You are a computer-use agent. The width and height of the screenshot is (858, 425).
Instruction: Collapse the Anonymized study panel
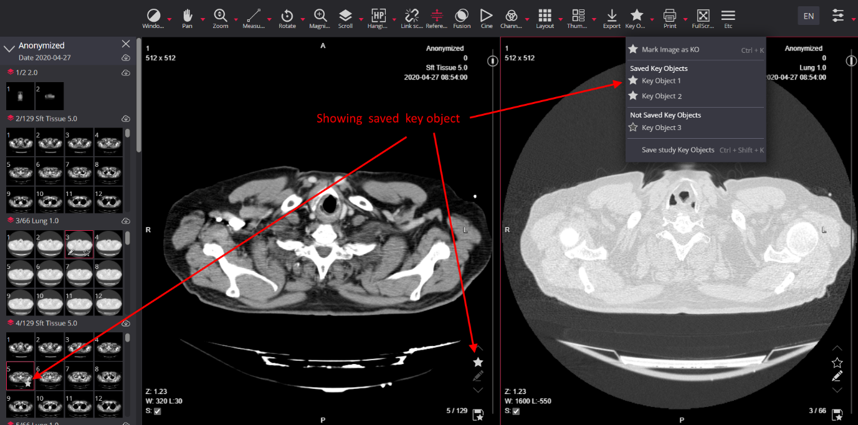9,48
